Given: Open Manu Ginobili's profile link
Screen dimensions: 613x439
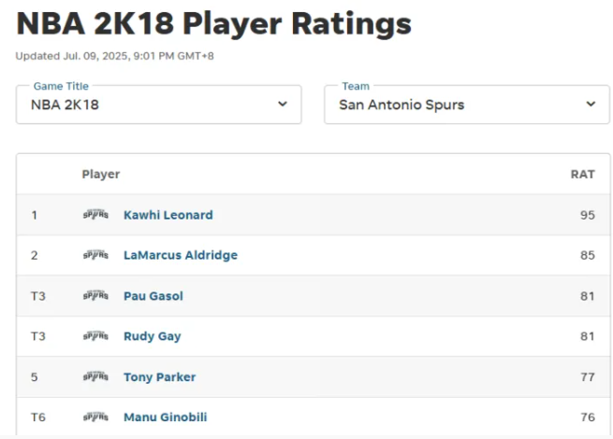Looking at the screenshot, I should pyautogui.click(x=167, y=418).
